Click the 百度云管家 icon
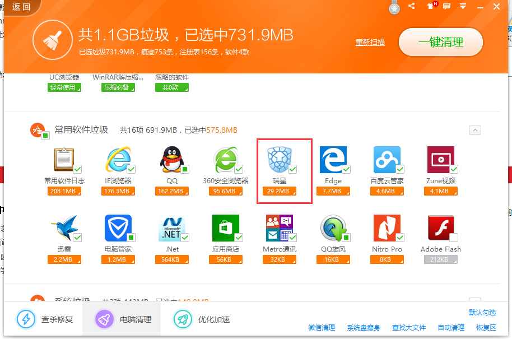Viewport: 512px width, 339px height. click(x=387, y=159)
